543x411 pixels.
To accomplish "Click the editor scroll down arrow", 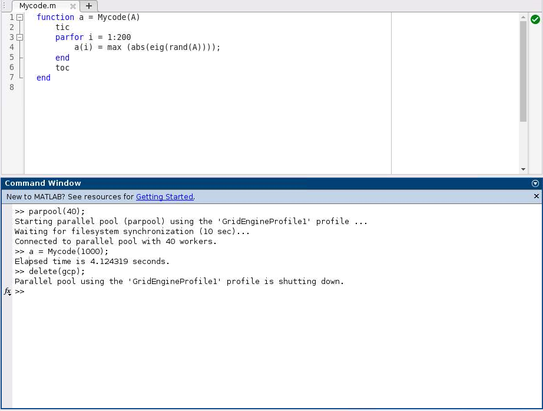I will (523, 169).
